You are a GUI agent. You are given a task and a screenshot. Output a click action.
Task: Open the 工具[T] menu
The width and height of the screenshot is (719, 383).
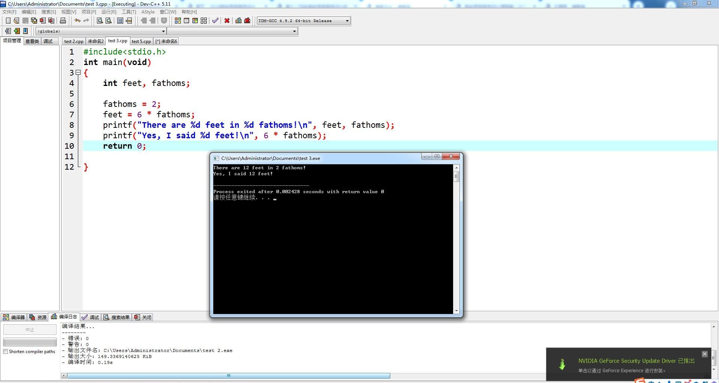(x=129, y=12)
